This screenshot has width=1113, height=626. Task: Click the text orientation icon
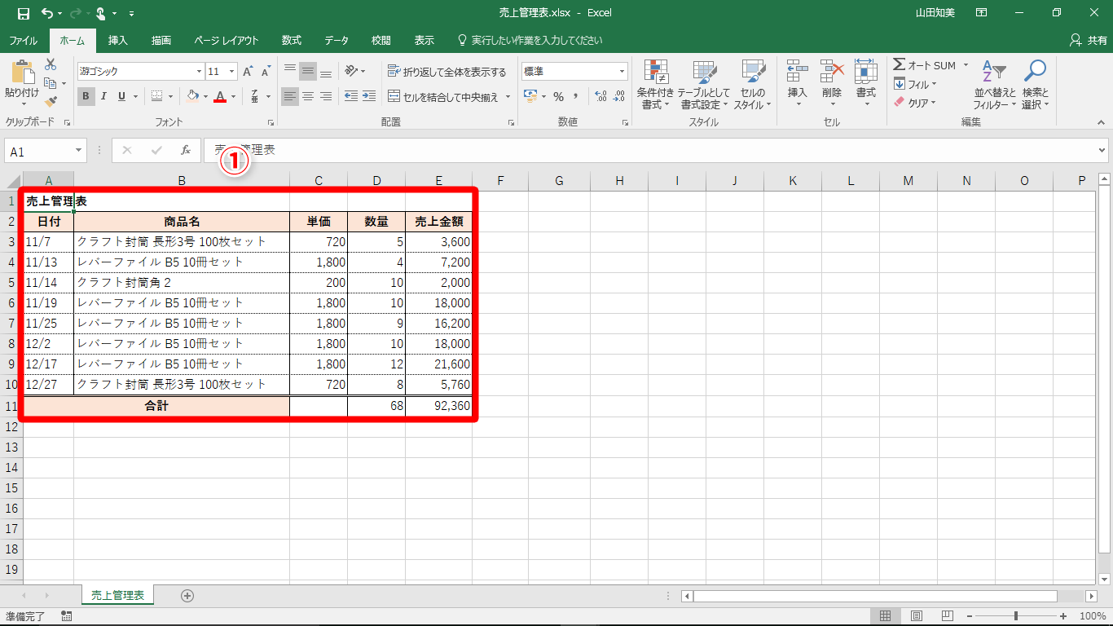351,71
